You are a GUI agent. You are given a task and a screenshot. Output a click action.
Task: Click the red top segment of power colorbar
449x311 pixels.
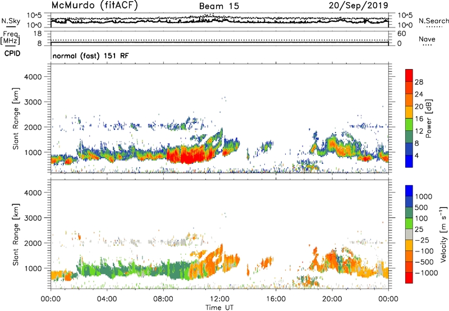[409, 76]
